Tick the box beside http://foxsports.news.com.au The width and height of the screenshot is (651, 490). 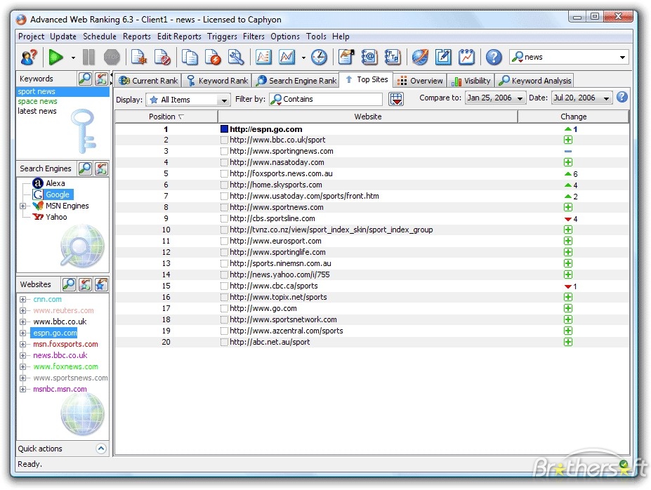tap(224, 173)
